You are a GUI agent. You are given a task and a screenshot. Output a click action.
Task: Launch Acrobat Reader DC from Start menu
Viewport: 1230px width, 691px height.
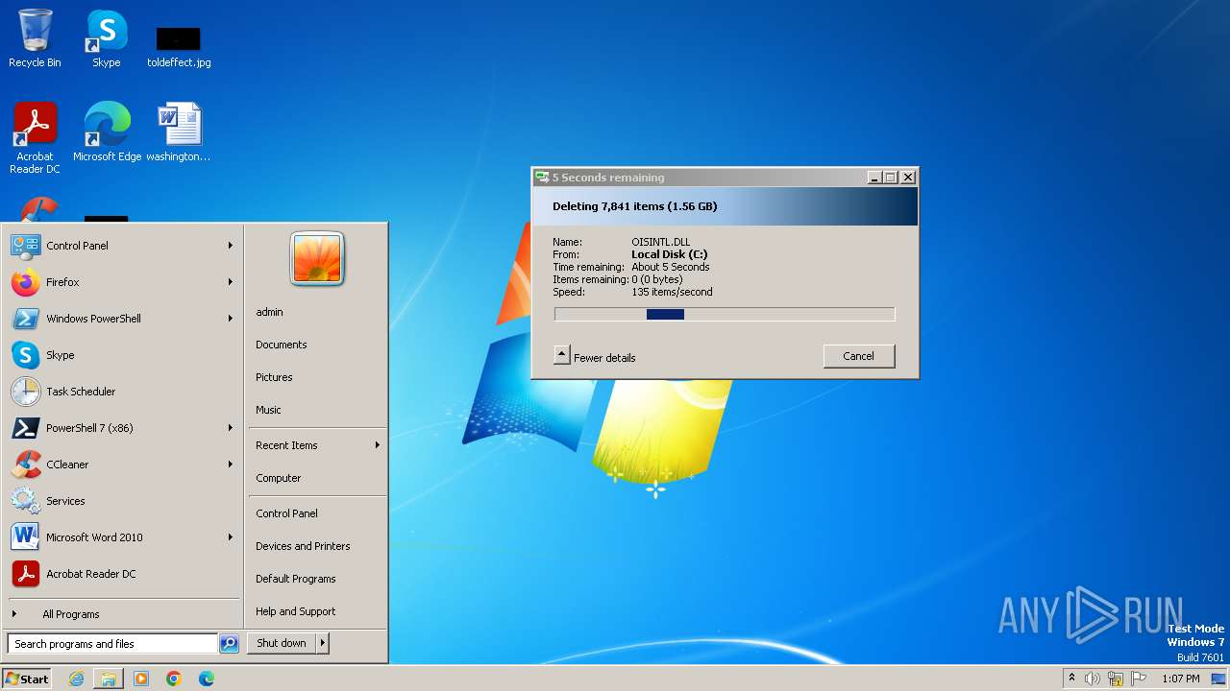123,574
